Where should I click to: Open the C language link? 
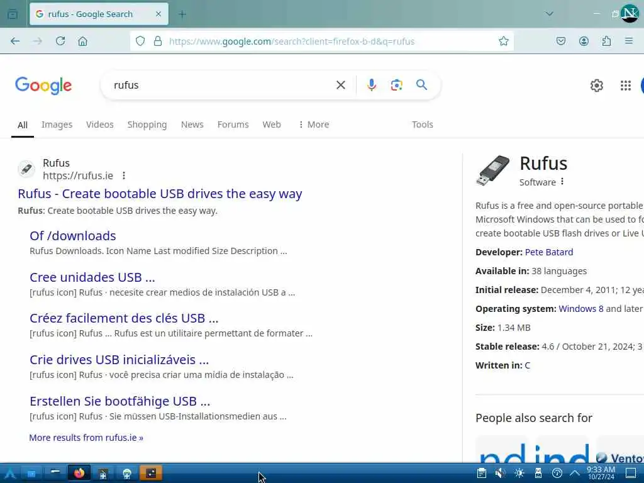pyautogui.click(x=528, y=365)
